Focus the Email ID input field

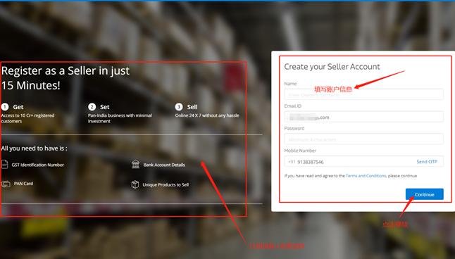[364, 117]
